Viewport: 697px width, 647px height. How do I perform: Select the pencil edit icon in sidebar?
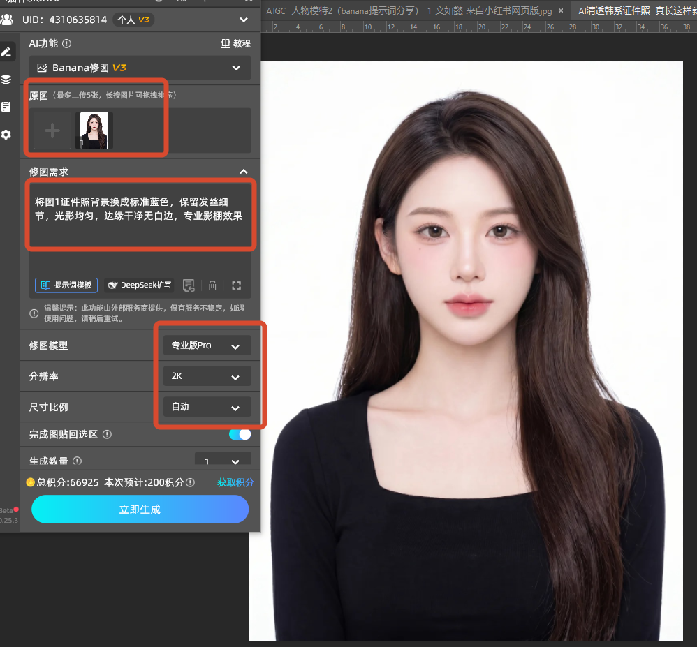pyautogui.click(x=6, y=52)
